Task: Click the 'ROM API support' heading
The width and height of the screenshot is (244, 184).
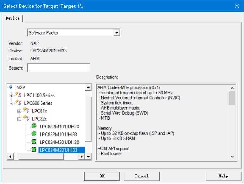Action: pyautogui.click(x=114, y=148)
